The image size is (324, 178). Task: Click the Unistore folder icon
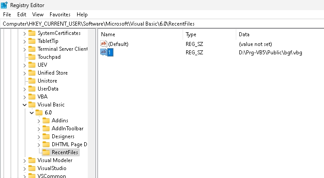pyautogui.click(x=32, y=81)
